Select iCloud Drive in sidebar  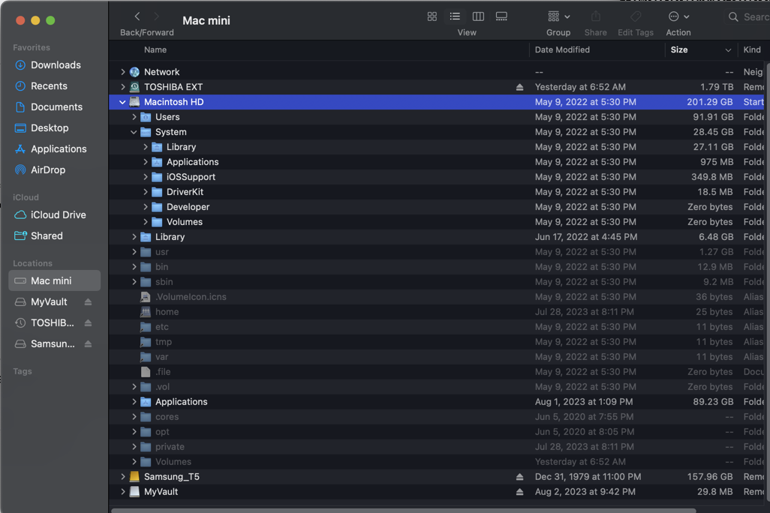(x=55, y=215)
